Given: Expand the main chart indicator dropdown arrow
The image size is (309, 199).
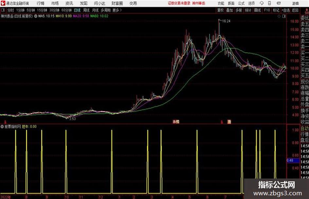Looking at the screenshot, I should coord(36,16).
